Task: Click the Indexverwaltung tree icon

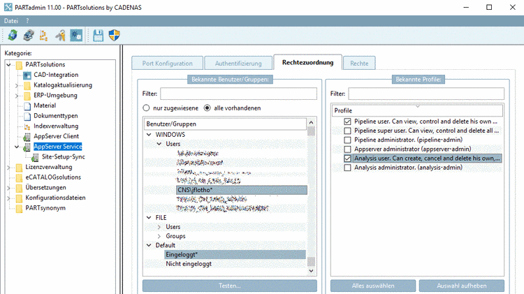Action: [27, 126]
